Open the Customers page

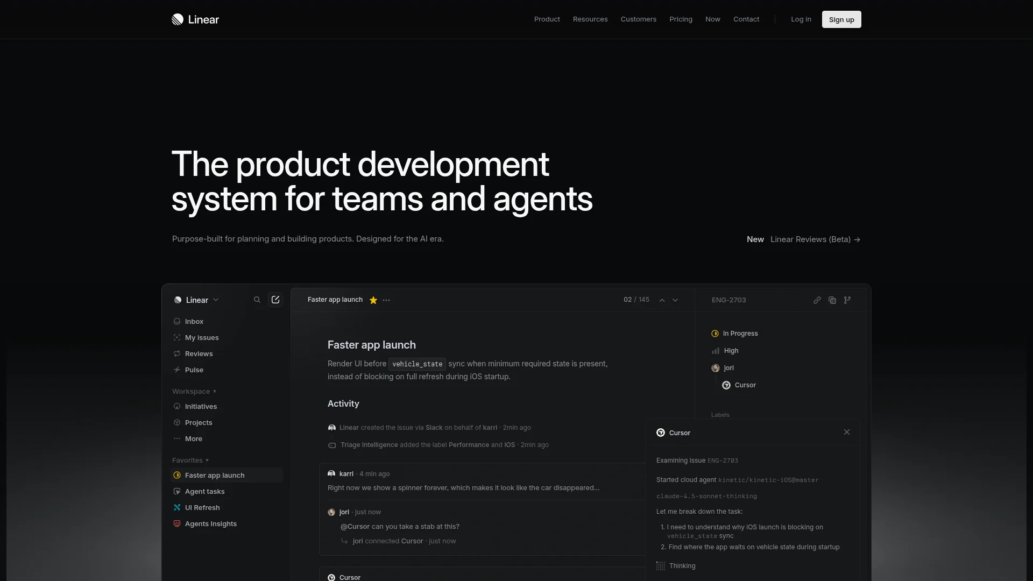click(x=638, y=19)
